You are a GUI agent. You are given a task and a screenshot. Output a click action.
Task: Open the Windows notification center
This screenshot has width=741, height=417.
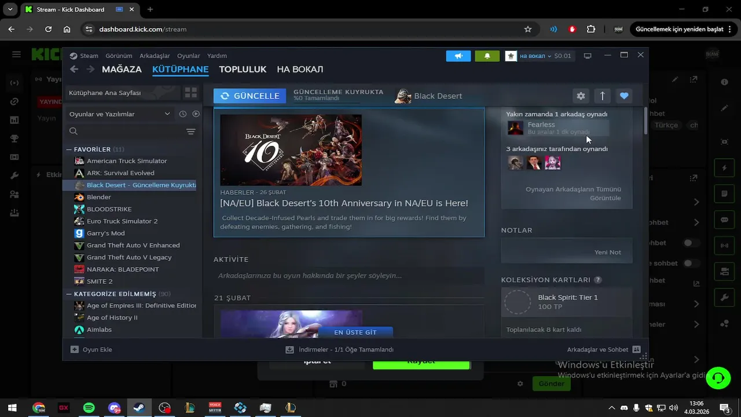724,408
